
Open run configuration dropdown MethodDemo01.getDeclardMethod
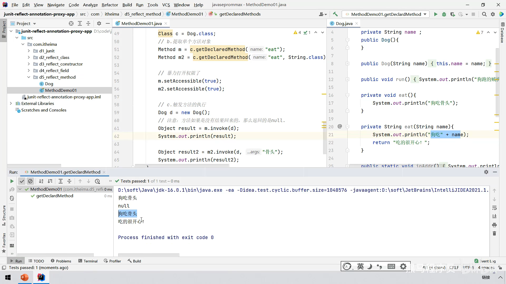386,14
